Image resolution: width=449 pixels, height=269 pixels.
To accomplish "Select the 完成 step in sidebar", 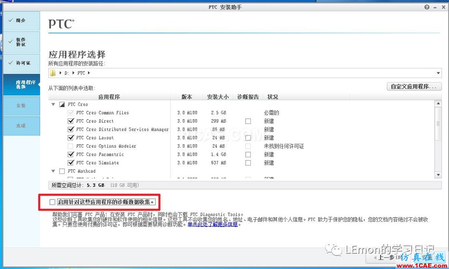I will pyautogui.click(x=22, y=126).
